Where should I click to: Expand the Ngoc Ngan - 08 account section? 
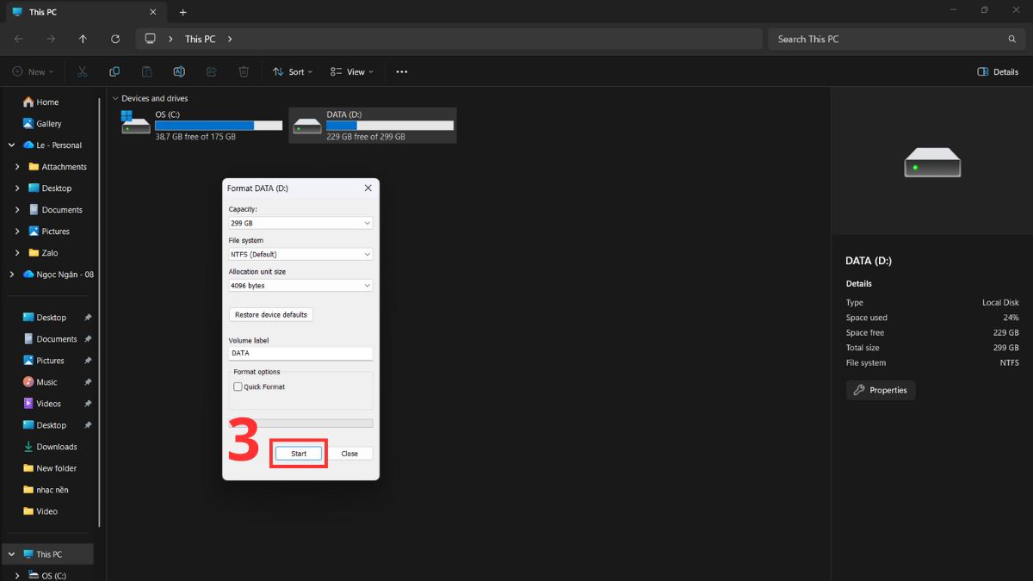click(11, 274)
